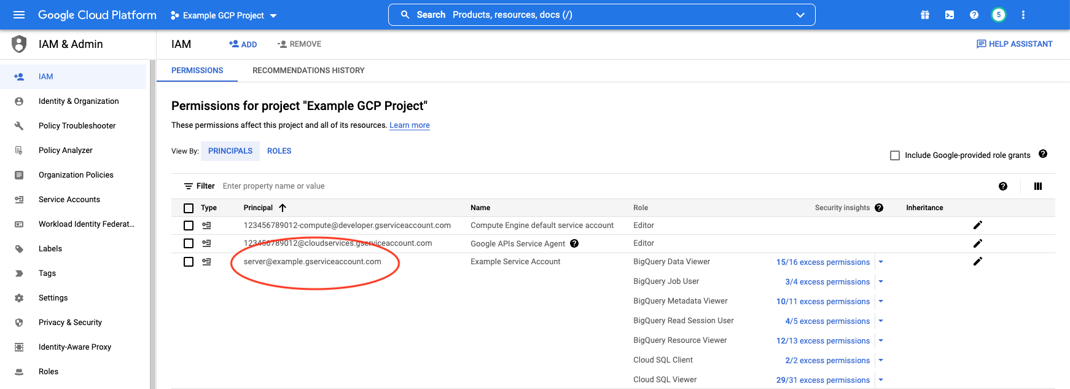Enable Include Google-provided role grants

895,155
